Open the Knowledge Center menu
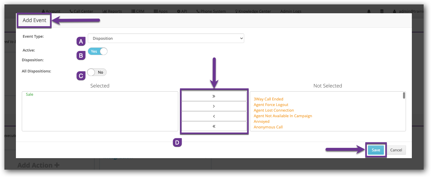The image size is (431, 177). point(253,11)
